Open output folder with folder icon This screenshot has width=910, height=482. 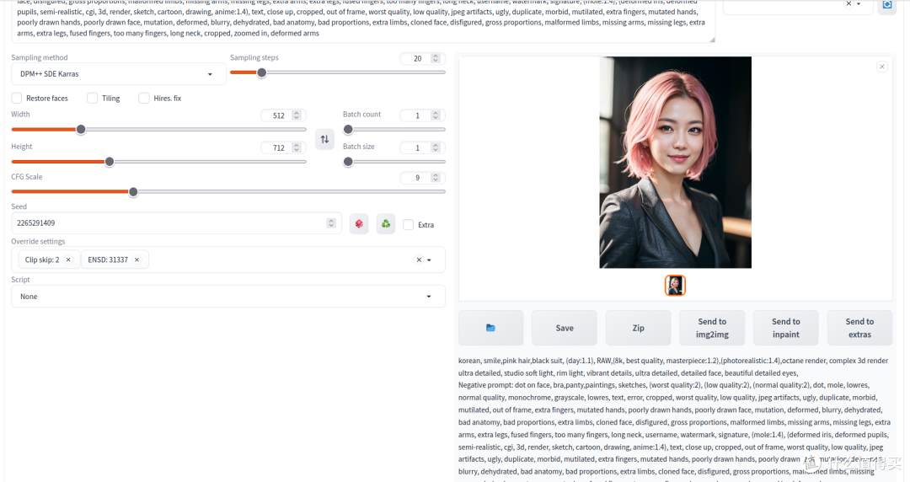490,328
